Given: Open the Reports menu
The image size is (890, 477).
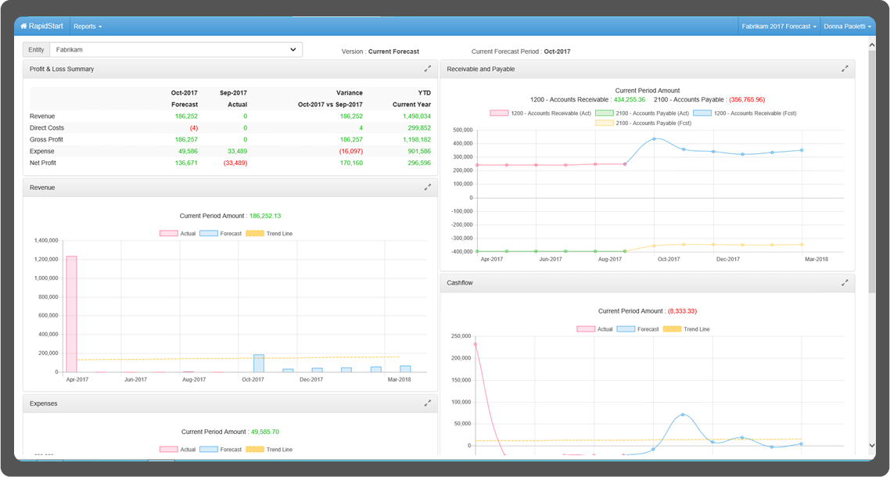Looking at the screenshot, I should (x=86, y=26).
